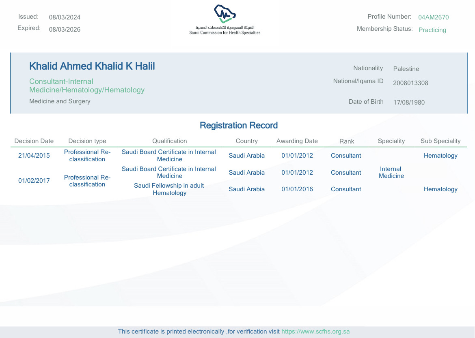Select the Internal Medicine speciality cell
This screenshot has height=338, width=475.
click(391, 173)
